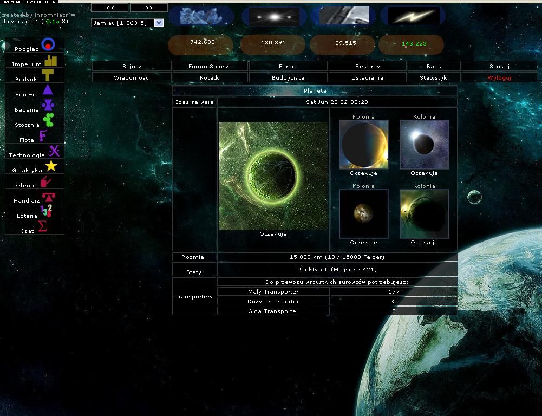Click the crystal amount 130.891
This screenshot has width=542, height=416.
(x=273, y=43)
